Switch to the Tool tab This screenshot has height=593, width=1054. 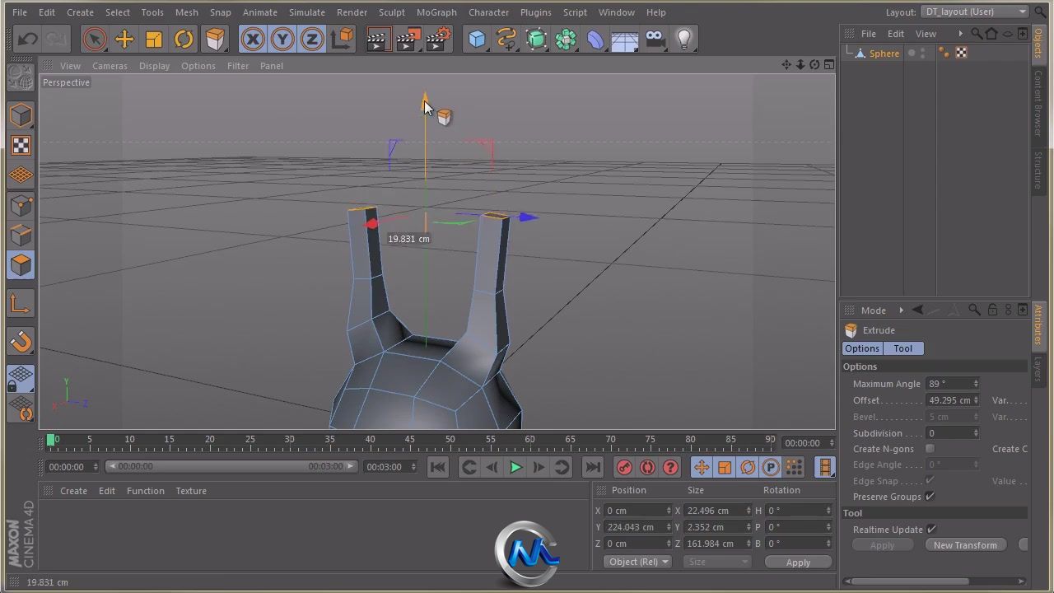click(902, 348)
